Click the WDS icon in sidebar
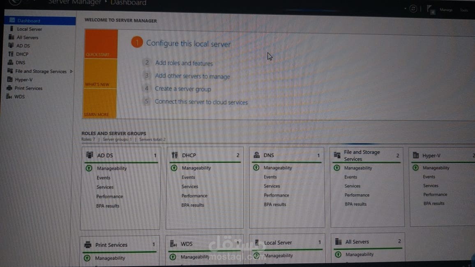This screenshot has width=475, height=267. coord(9,96)
